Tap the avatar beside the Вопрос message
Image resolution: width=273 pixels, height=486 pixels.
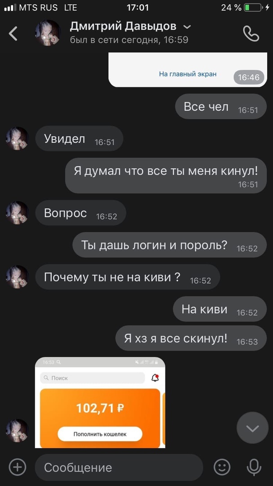[18, 212]
